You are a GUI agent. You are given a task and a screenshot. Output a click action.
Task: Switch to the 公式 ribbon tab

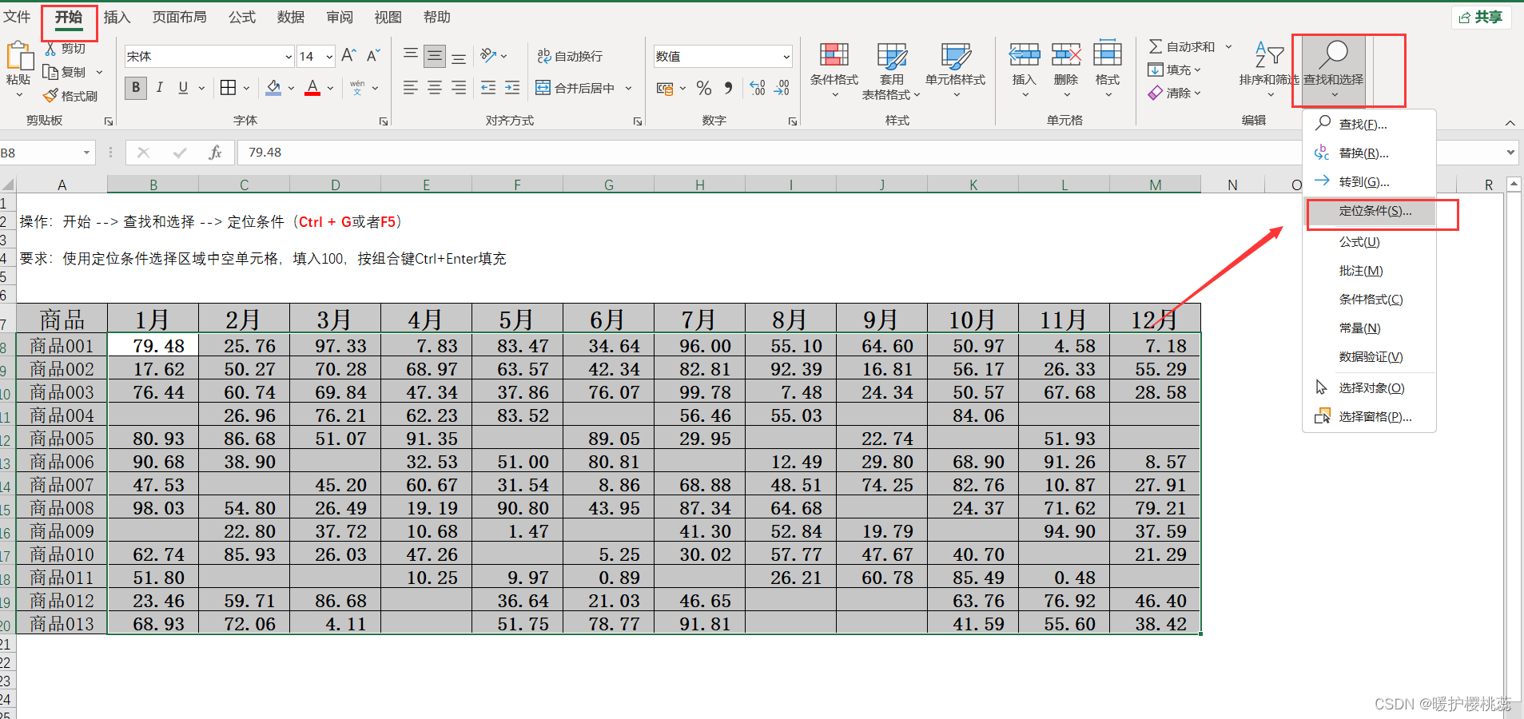[x=242, y=18]
